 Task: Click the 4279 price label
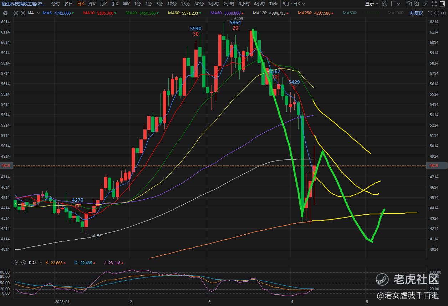[77, 200]
